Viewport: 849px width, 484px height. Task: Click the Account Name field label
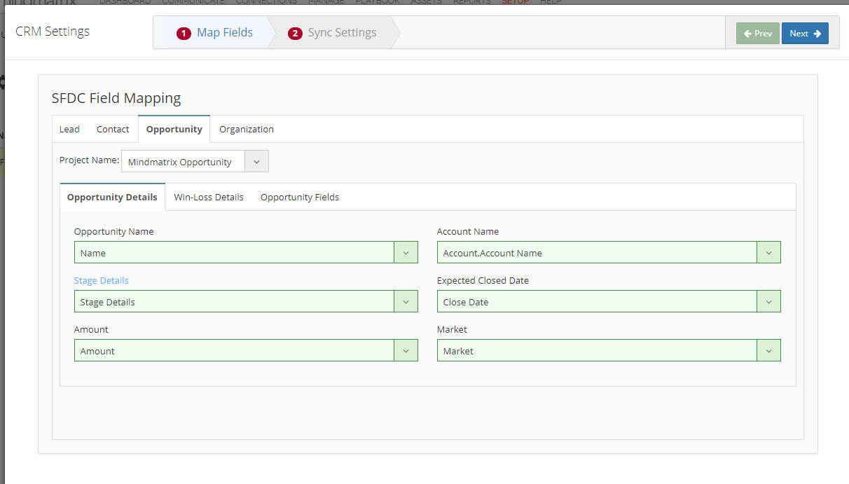point(468,232)
